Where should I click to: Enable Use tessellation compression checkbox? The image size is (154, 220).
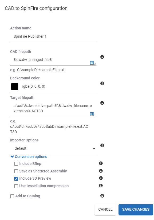(16, 186)
